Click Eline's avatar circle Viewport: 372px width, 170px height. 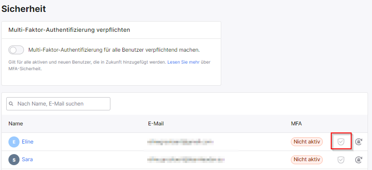pos(14,142)
